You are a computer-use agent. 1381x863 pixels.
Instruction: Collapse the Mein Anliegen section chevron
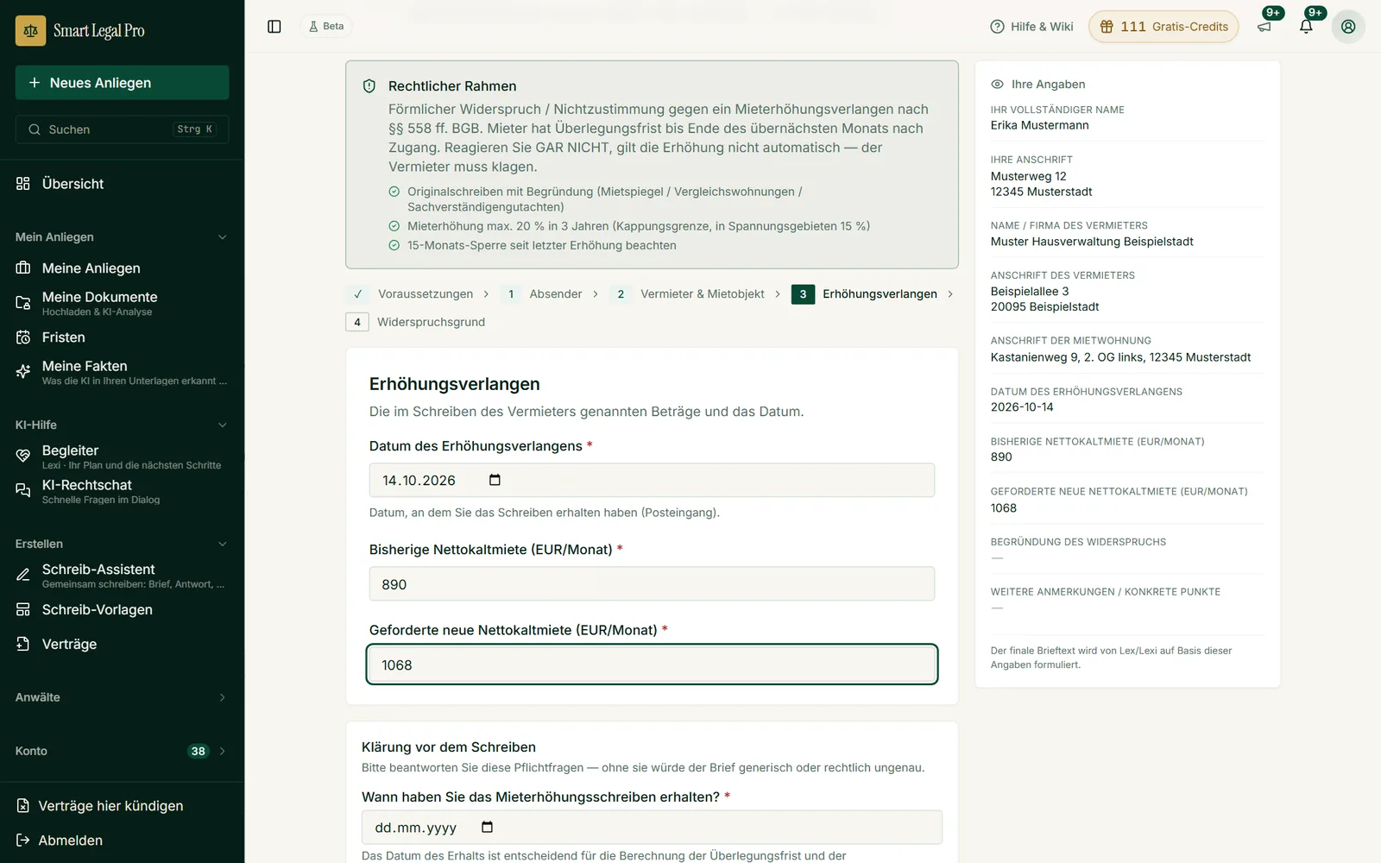(222, 237)
